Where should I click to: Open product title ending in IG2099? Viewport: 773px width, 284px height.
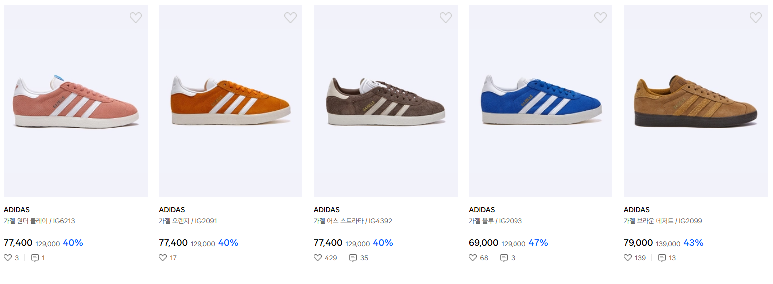coord(663,221)
